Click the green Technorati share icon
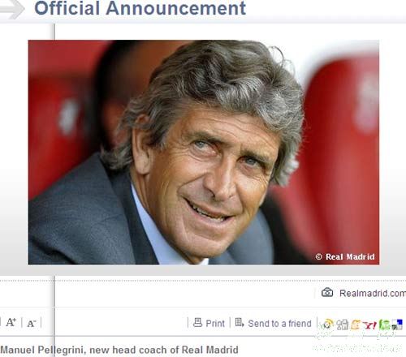The height and width of the screenshot is (357, 406). 384,325
